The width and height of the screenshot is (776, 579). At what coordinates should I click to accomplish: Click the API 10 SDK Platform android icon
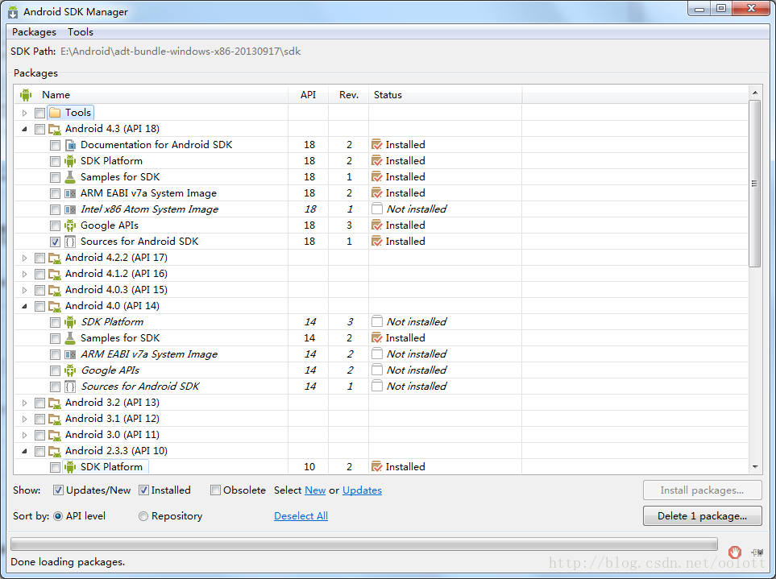(70, 467)
